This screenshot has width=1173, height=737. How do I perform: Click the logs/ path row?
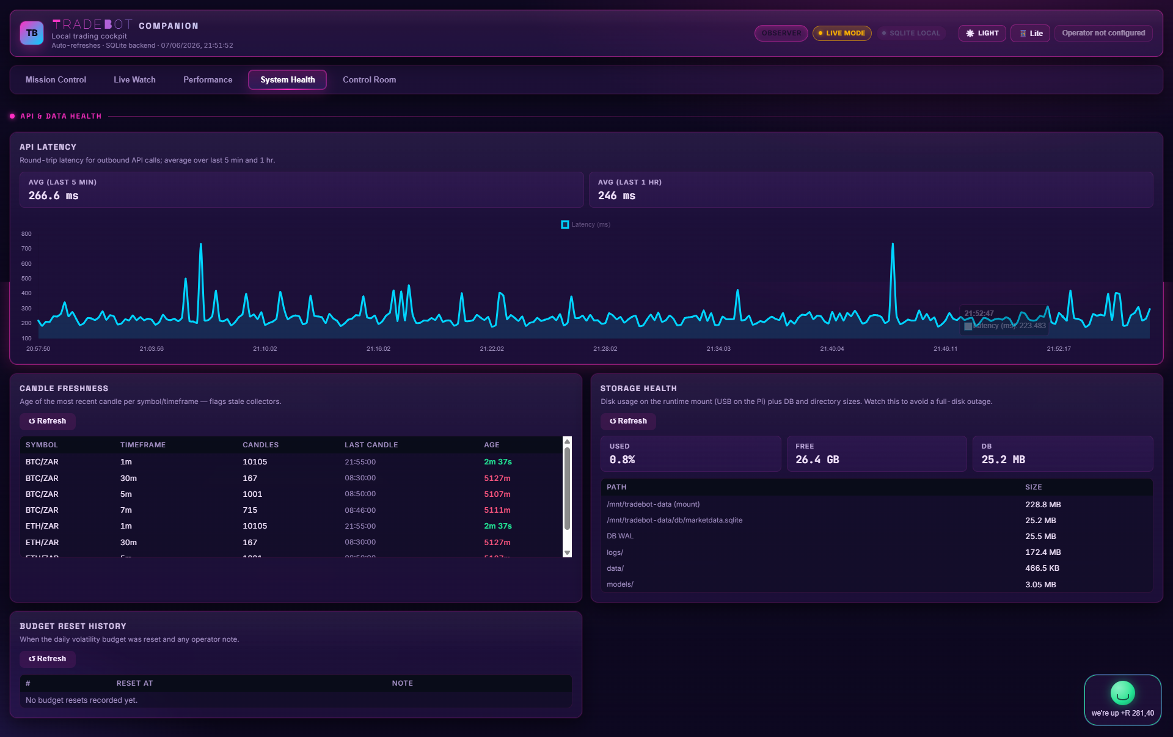877,552
